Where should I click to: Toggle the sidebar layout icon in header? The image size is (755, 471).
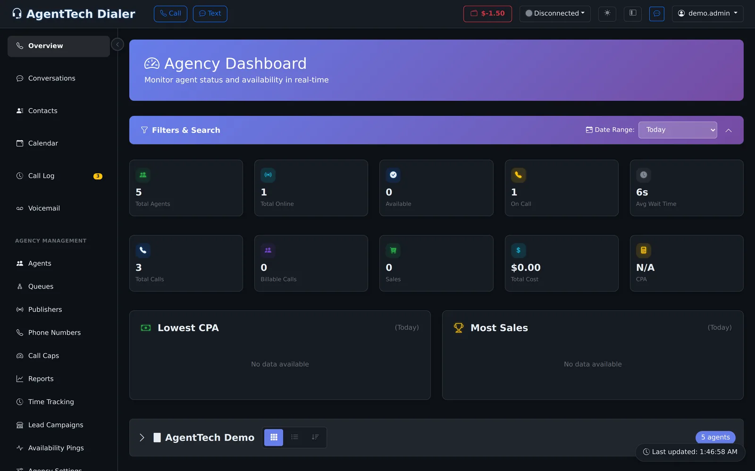633,13
